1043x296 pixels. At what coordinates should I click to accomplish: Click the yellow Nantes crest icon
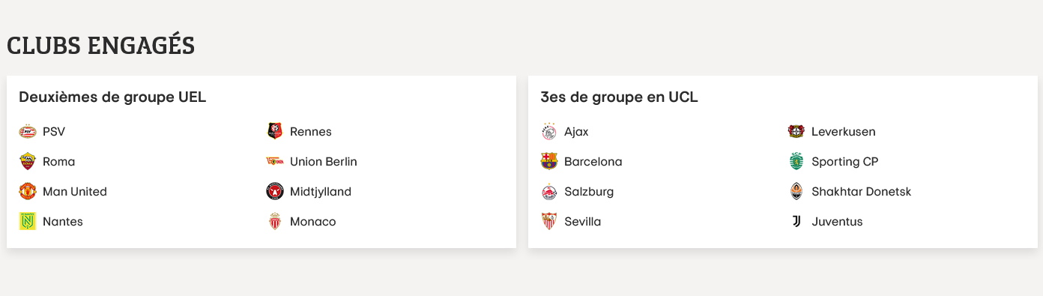pos(28,222)
